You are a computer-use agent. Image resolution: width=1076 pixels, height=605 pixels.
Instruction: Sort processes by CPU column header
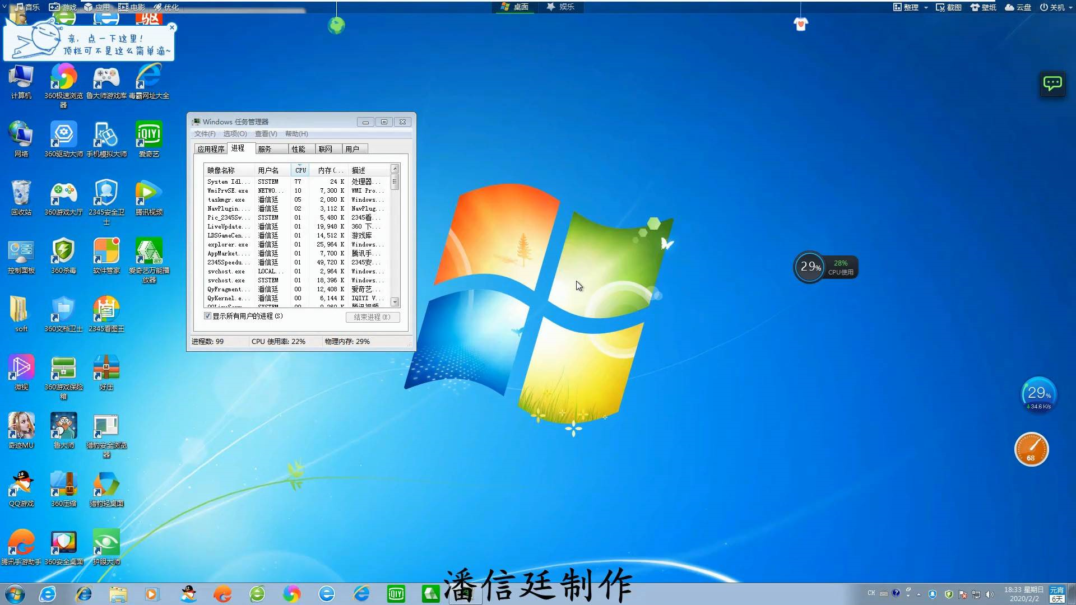(300, 170)
